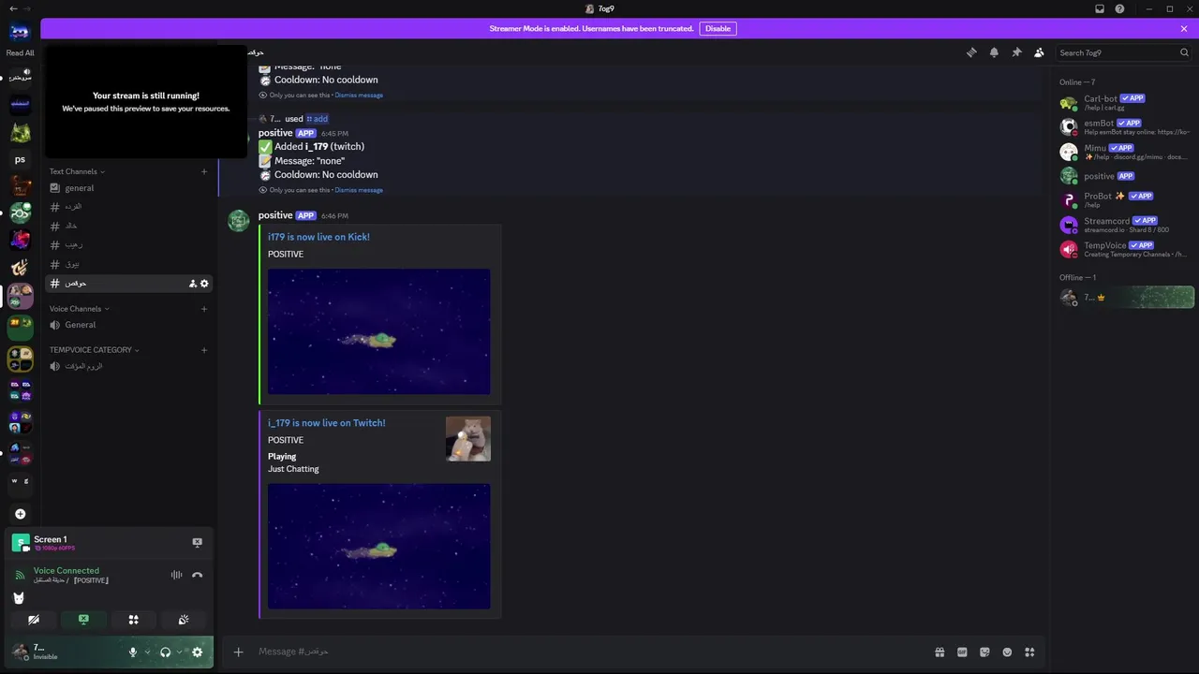Add a server with the plus icon
Viewport: 1199px width, 674px height.
(x=20, y=514)
